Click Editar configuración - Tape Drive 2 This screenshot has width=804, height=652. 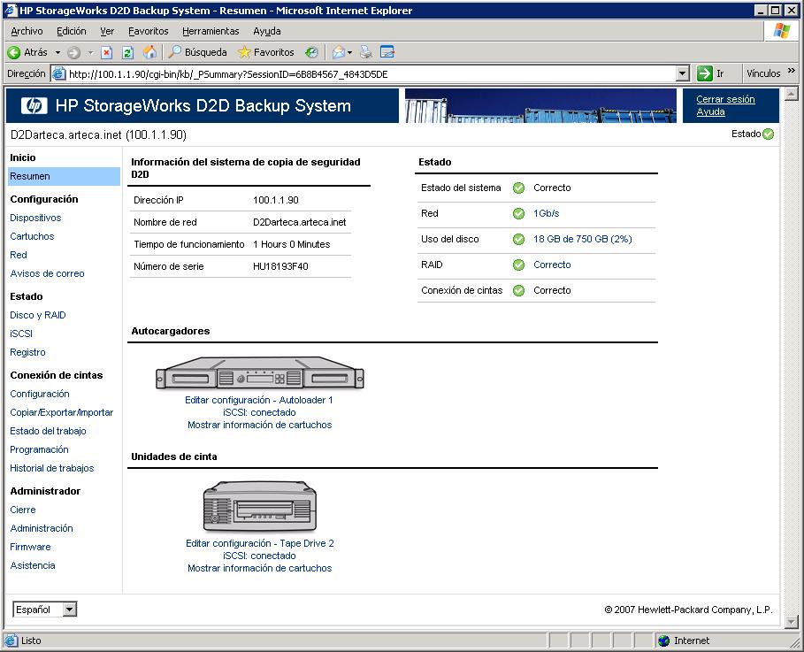[x=260, y=543]
